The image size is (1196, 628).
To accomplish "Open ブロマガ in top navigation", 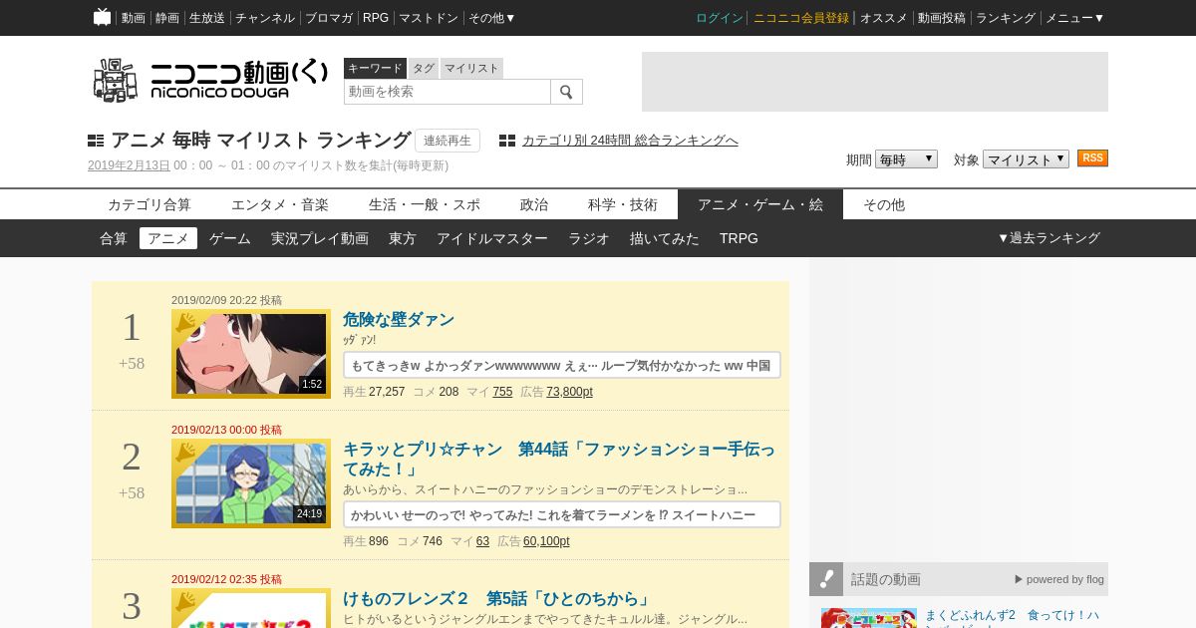I will coord(329,18).
